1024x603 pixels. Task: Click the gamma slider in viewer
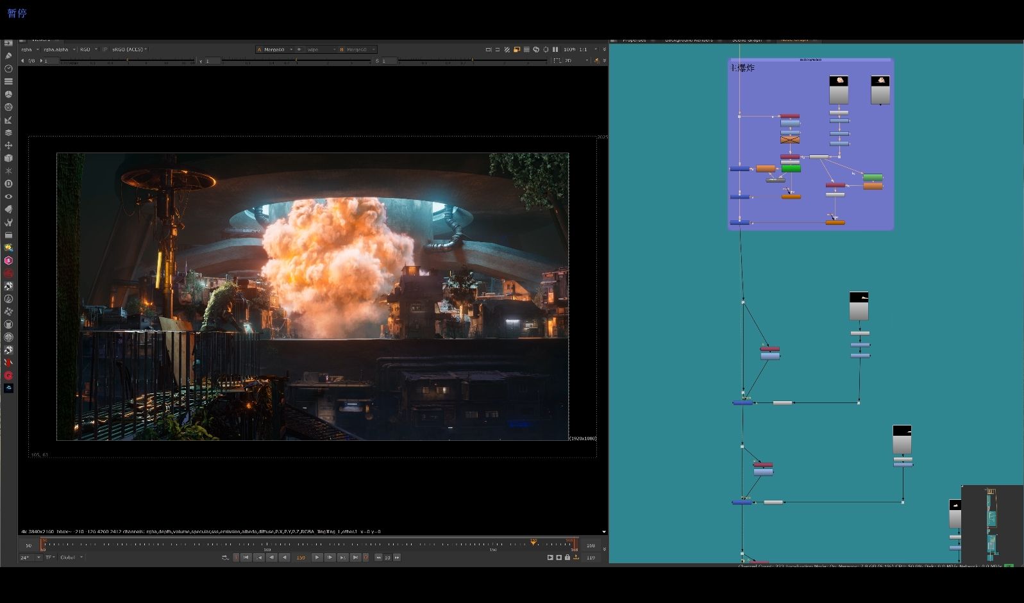click(296, 61)
